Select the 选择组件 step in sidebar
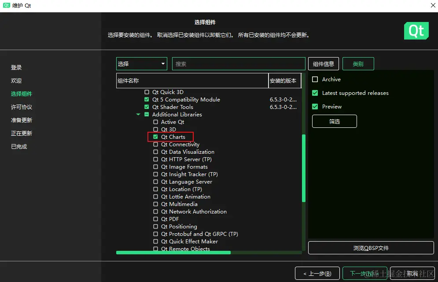The width and height of the screenshot is (438, 282). pyautogui.click(x=22, y=94)
